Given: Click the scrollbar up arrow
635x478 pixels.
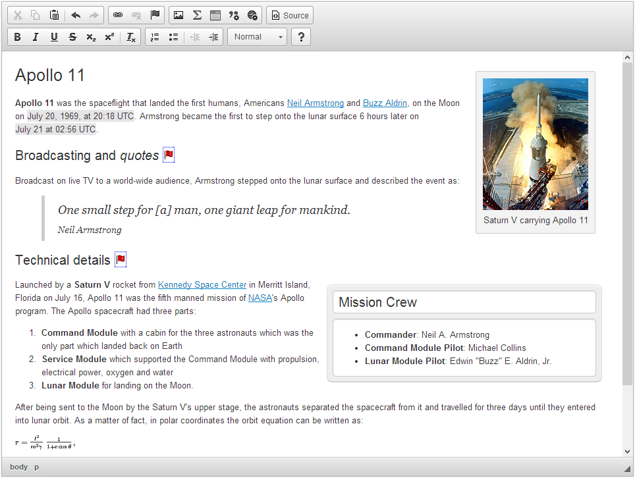Looking at the screenshot, I should point(627,57).
